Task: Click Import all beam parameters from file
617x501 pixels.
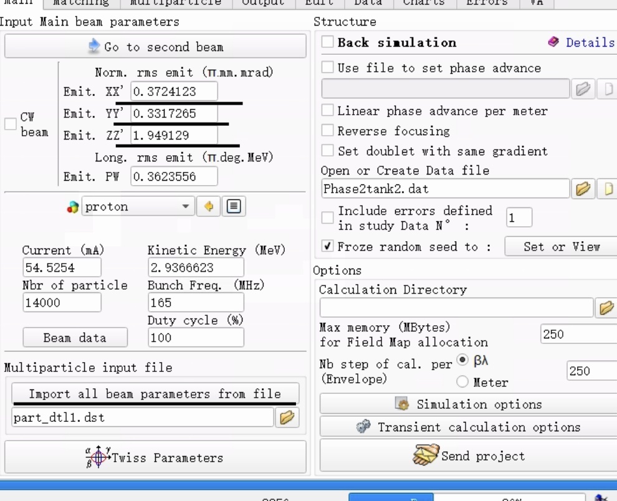Action: point(155,394)
